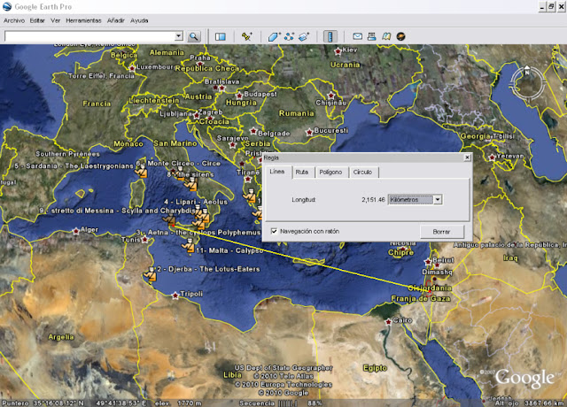The height and width of the screenshot is (407, 567).
Task: Click the Francia country label
Action: point(97,104)
